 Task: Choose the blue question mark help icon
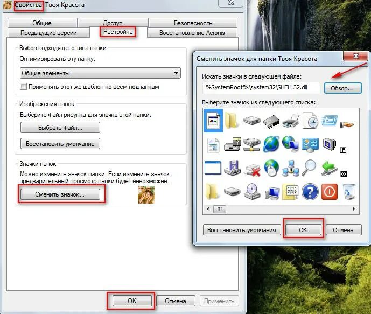[x=310, y=191]
